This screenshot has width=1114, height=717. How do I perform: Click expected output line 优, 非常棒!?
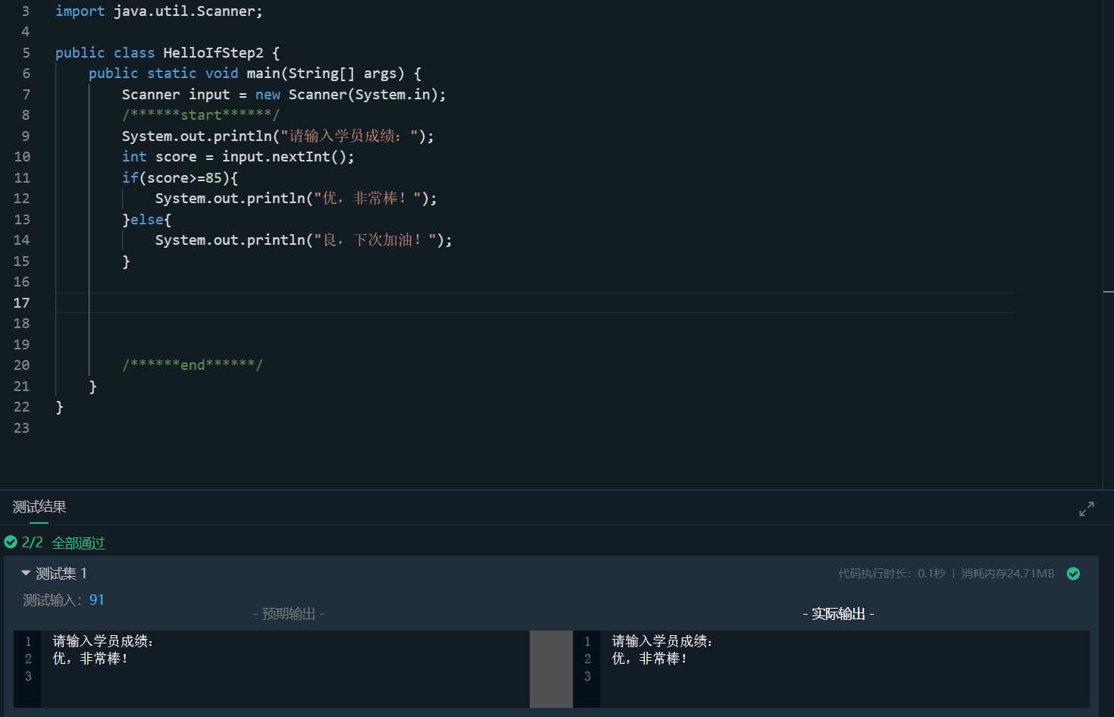tap(90, 659)
